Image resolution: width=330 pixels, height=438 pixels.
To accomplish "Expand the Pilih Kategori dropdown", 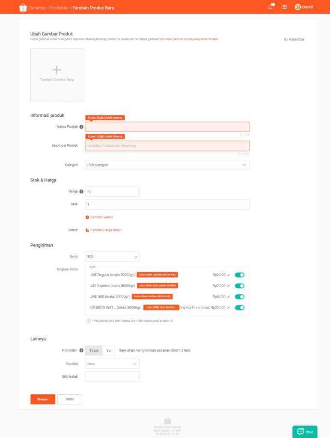I will coord(167,165).
